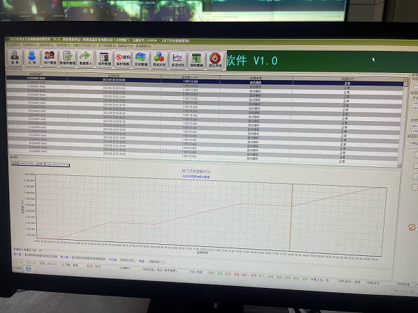Open 多点对比 multi-point comparison chart
Viewport: 418px width, 313px height.
178,59
